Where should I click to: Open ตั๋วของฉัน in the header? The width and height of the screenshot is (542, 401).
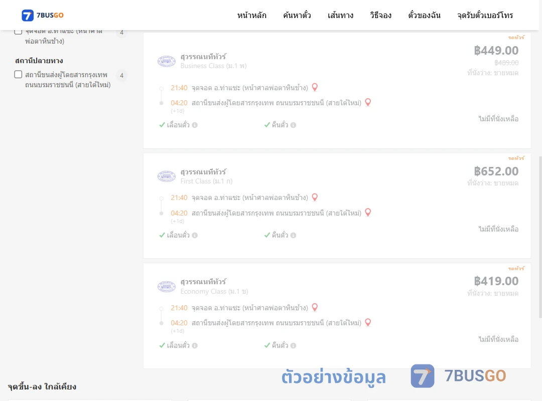click(424, 15)
